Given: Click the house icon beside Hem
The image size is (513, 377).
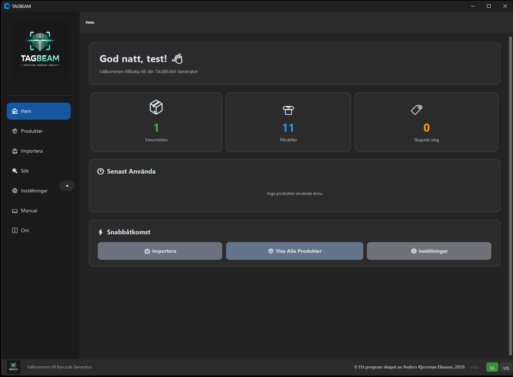Looking at the screenshot, I should 15,111.
